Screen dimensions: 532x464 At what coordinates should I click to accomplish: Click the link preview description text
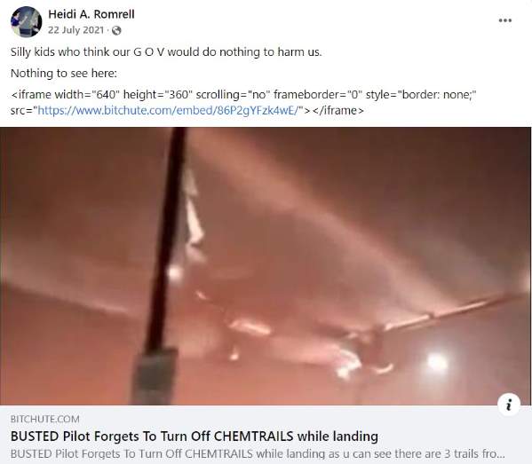coord(258,453)
